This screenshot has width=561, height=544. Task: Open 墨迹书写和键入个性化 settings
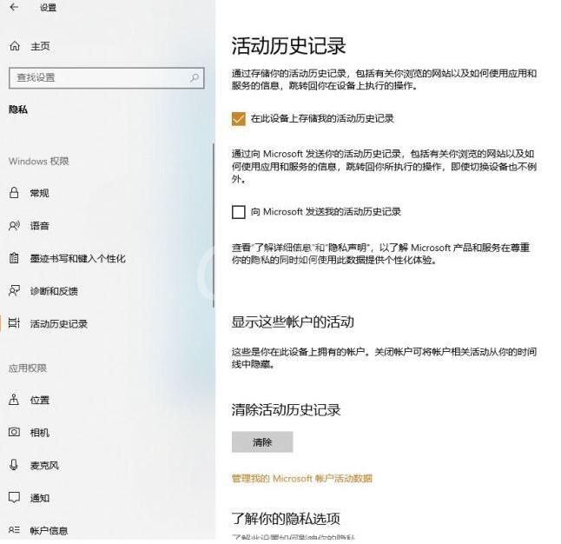tap(77, 258)
